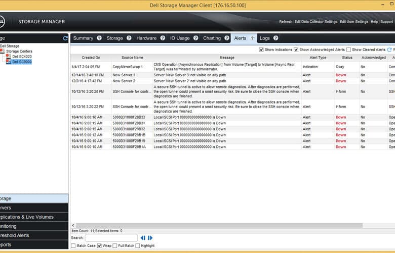Go to the IO Usage tab
Viewport: 395px width, 253px height.
(x=180, y=38)
